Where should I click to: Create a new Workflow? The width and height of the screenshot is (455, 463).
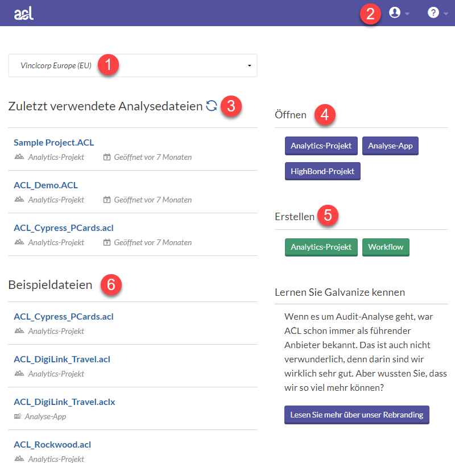[386, 247]
